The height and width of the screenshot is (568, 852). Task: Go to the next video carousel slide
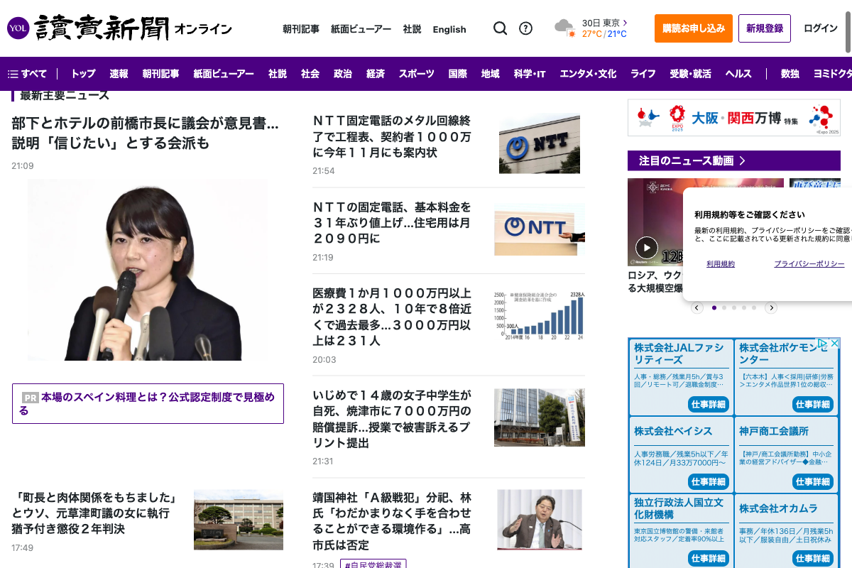pyautogui.click(x=771, y=307)
